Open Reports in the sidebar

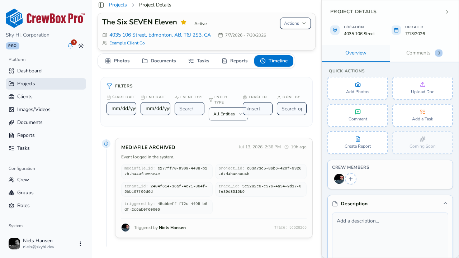pos(46,135)
